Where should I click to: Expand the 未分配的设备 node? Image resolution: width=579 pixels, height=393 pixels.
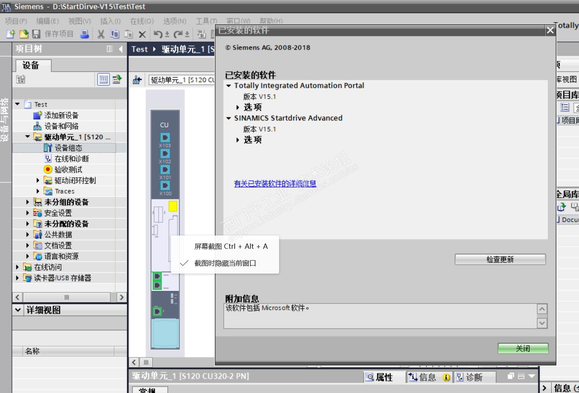(x=27, y=224)
